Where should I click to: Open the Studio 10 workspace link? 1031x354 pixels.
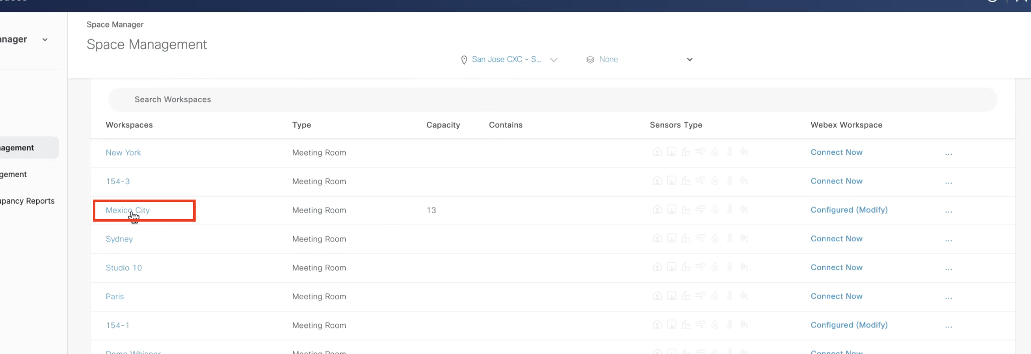pos(123,268)
